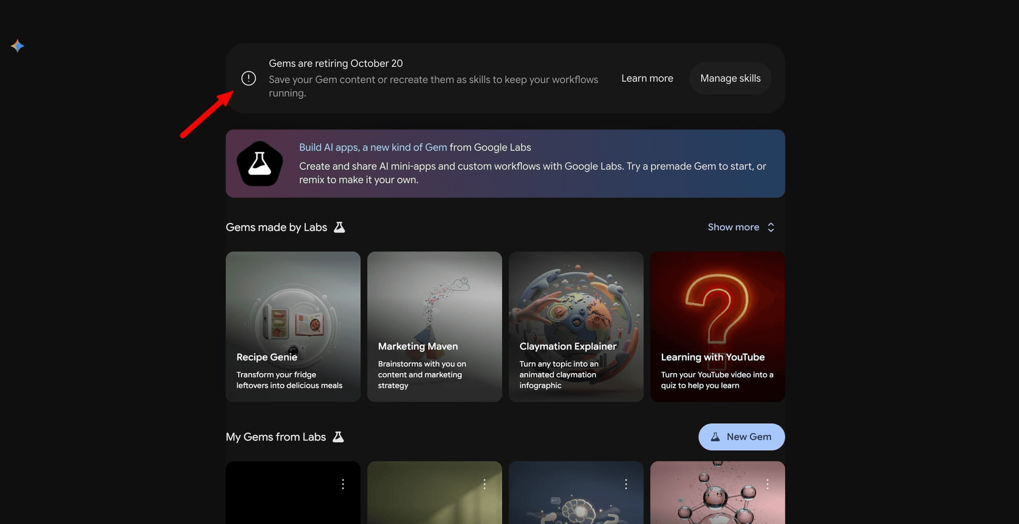Open three-dot menu on fourth My Gems card

tap(767, 484)
